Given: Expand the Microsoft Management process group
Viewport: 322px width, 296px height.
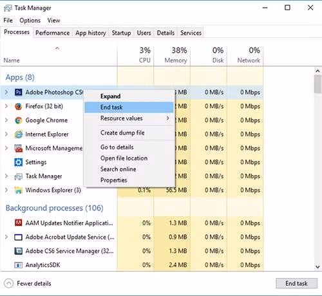Looking at the screenshot, I should 6,148.
